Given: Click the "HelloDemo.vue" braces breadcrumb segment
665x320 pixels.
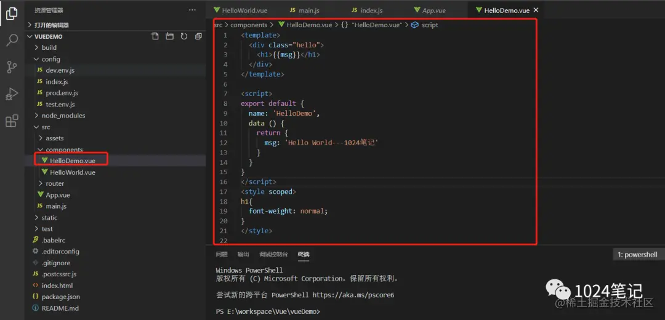Looking at the screenshot, I should (x=371, y=25).
